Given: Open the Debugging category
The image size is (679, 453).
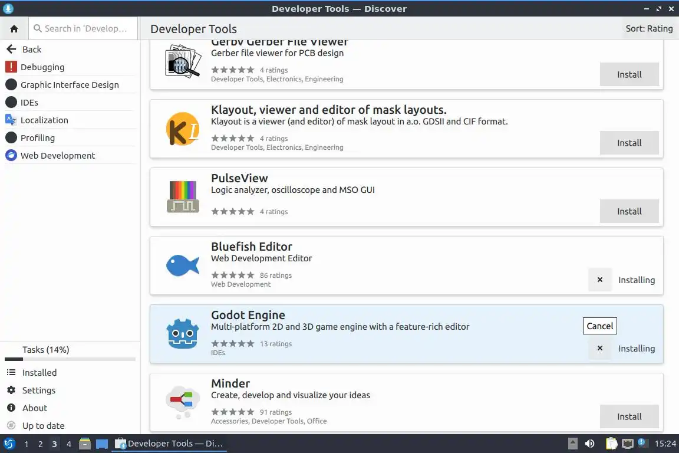Looking at the screenshot, I should 70,67.
